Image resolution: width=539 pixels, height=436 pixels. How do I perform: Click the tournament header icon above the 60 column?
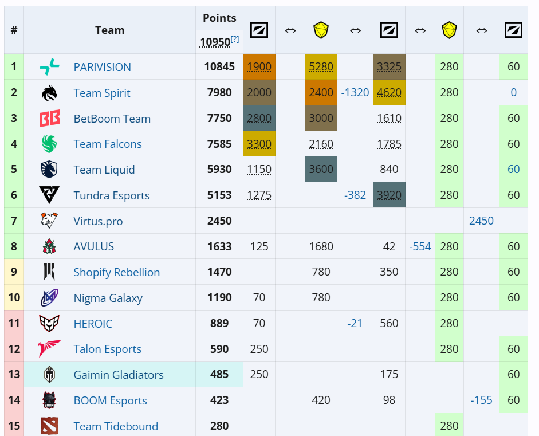[x=514, y=30]
